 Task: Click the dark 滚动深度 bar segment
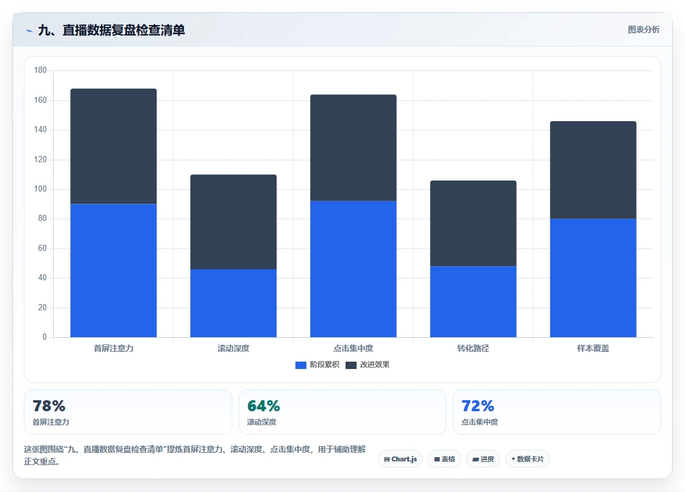tap(233, 222)
